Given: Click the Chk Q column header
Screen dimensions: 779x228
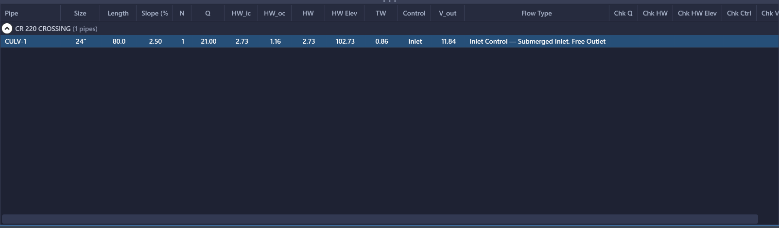Looking at the screenshot, I should tap(623, 13).
